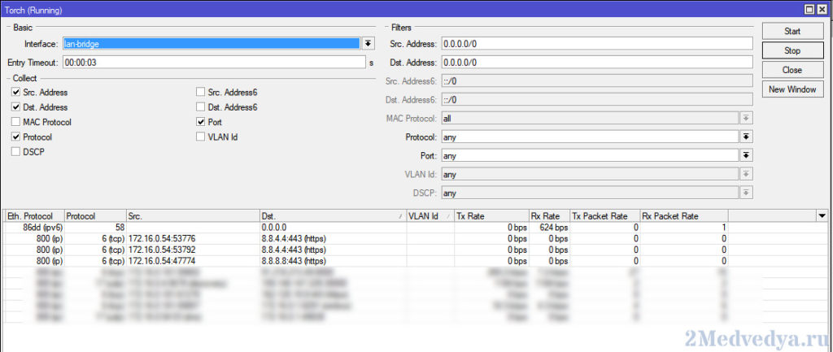Viewport: 833px width, 352px height.
Task: Select source 172.16.0.54:53776 row
Action: click(x=414, y=239)
